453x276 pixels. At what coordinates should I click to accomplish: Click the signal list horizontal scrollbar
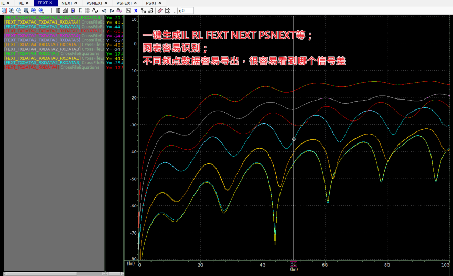[55, 274]
